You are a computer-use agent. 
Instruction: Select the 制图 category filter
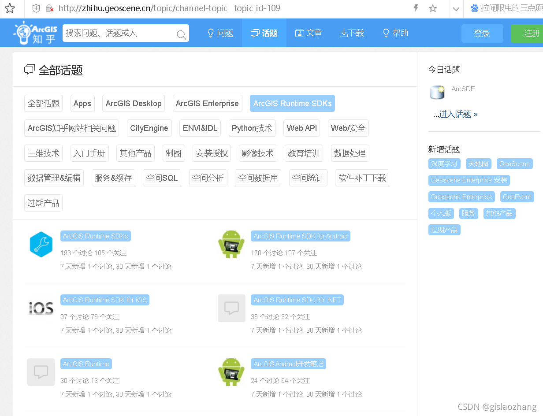tap(174, 153)
